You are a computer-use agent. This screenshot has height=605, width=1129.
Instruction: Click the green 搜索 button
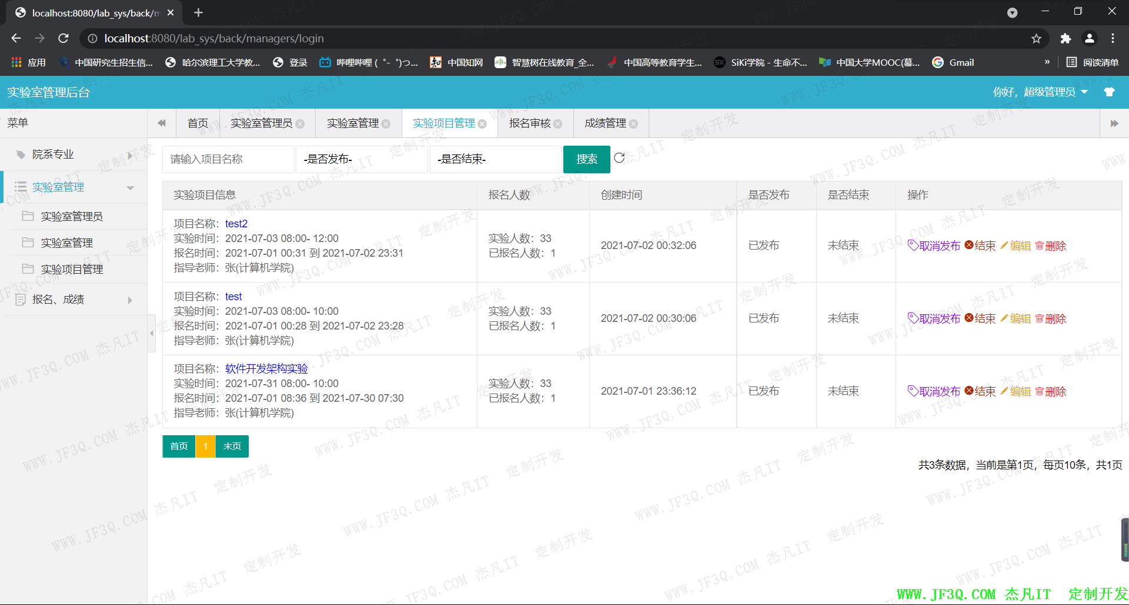[x=586, y=159]
